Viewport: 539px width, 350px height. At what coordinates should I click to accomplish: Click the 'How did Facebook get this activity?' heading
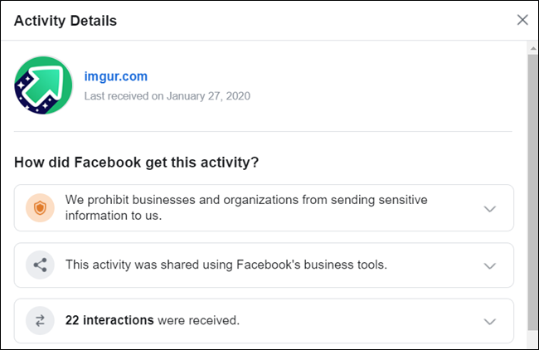click(136, 162)
